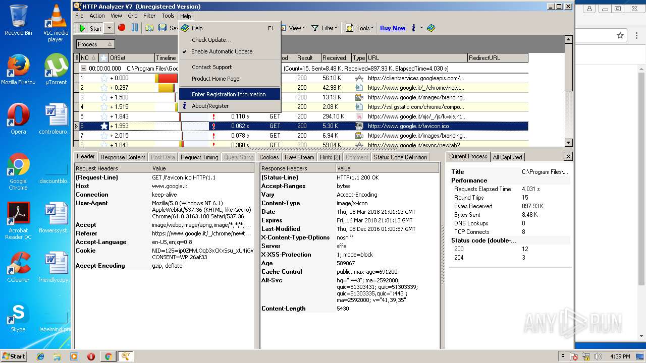Open the Status Code Definition tab
The image size is (646, 363).
click(400, 157)
